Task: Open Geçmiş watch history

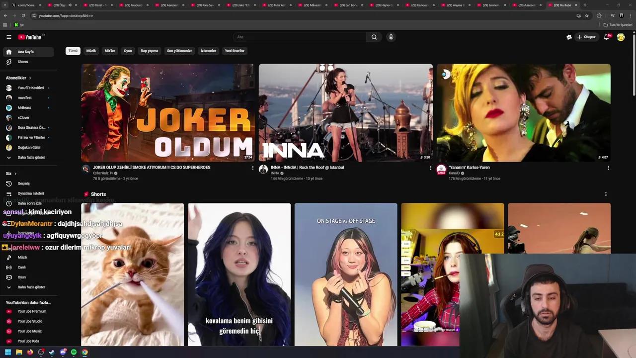Action: 27,183
